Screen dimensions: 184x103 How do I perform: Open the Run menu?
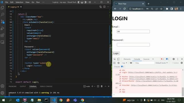[38, 2]
